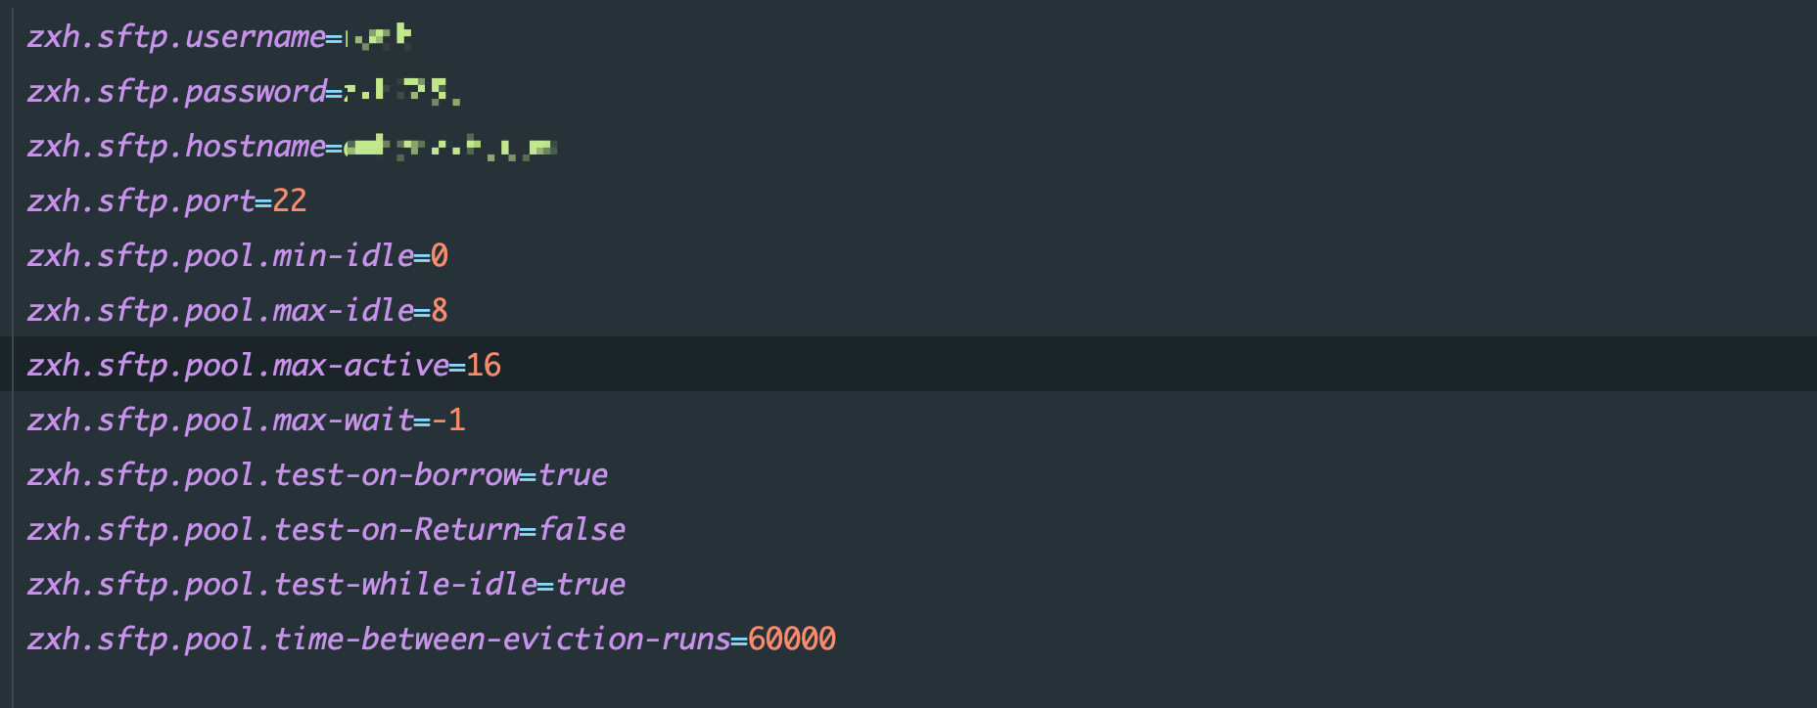The height and width of the screenshot is (708, 1817).
Task: Click the test-on-Return value false
Action: point(582,530)
